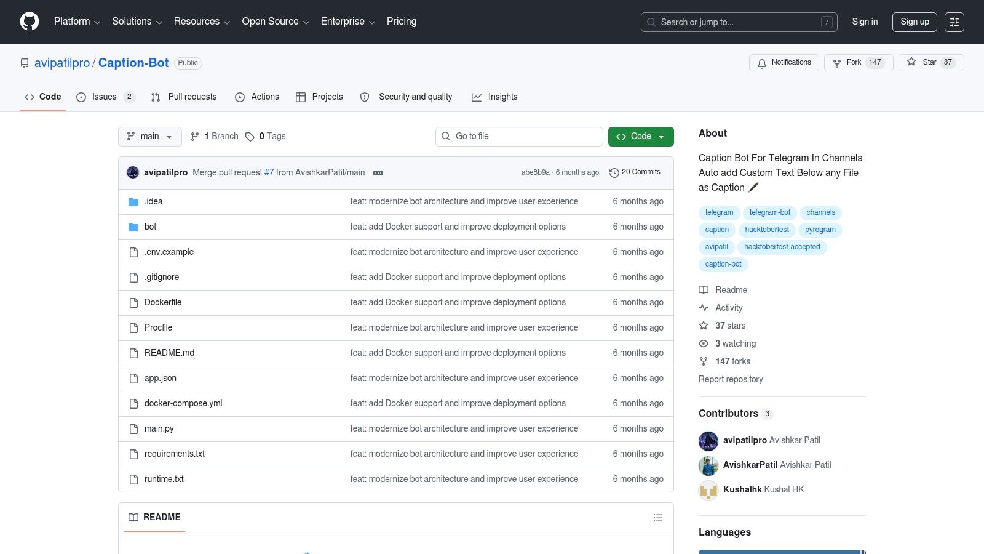The image size is (984, 554).
Task: Click the telegram topic tag
Action: (x=719, y=213)
